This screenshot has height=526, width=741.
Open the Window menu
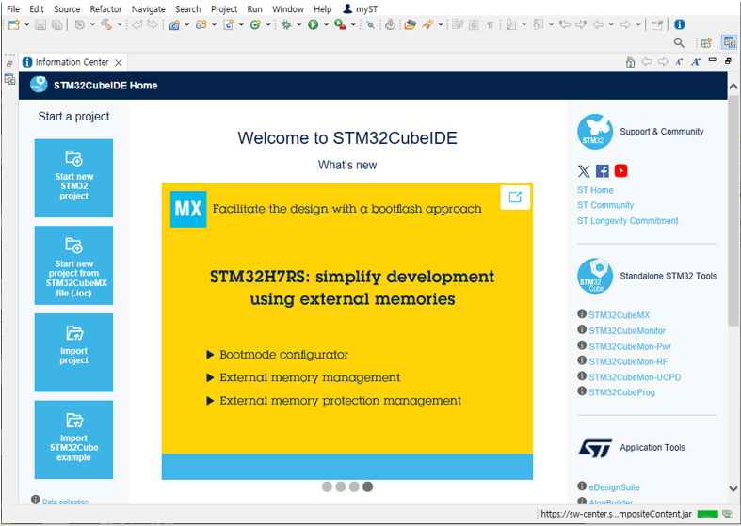coord(288,9)
